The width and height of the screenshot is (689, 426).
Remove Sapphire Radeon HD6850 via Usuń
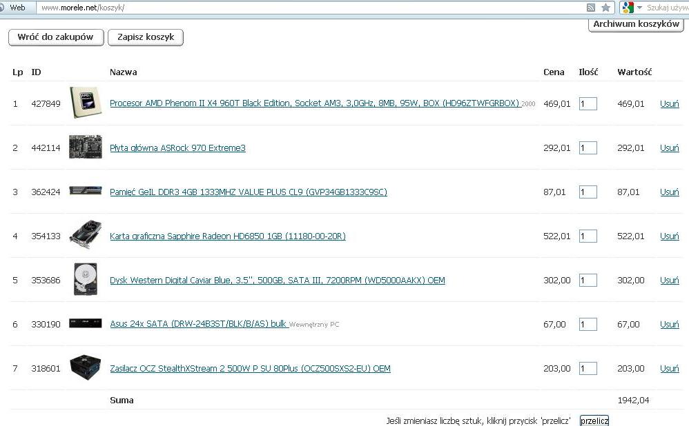point(669,236)
